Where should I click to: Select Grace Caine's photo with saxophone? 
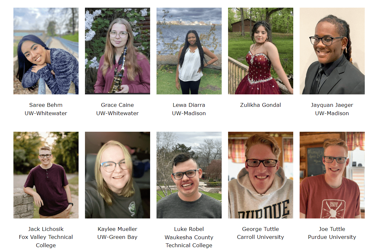[118, 51]
